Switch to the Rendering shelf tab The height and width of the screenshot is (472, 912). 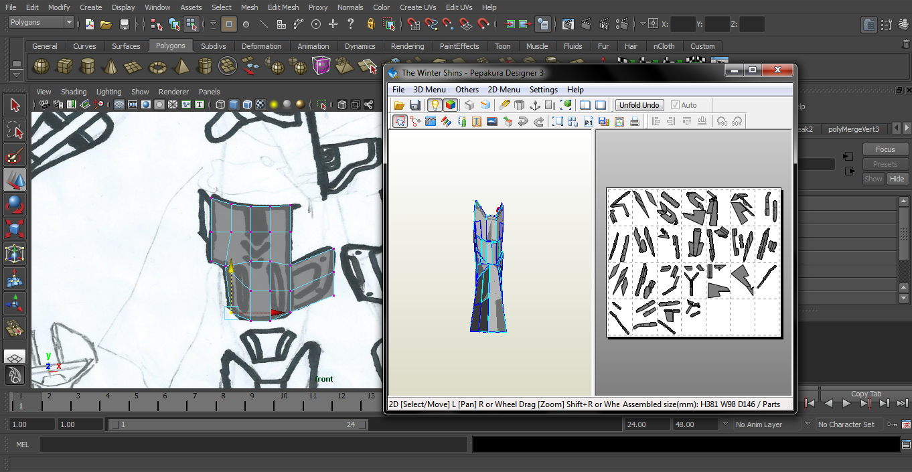[x=408, y=46]
